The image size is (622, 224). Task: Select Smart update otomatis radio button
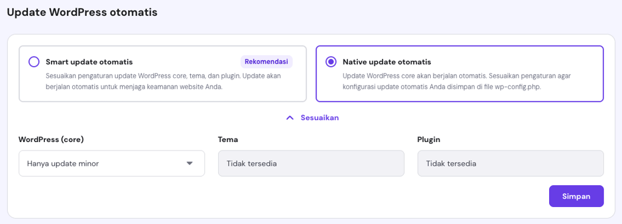[x=34, y=63]
